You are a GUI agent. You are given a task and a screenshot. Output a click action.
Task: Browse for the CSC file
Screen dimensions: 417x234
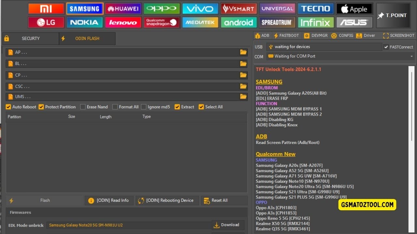243,86
